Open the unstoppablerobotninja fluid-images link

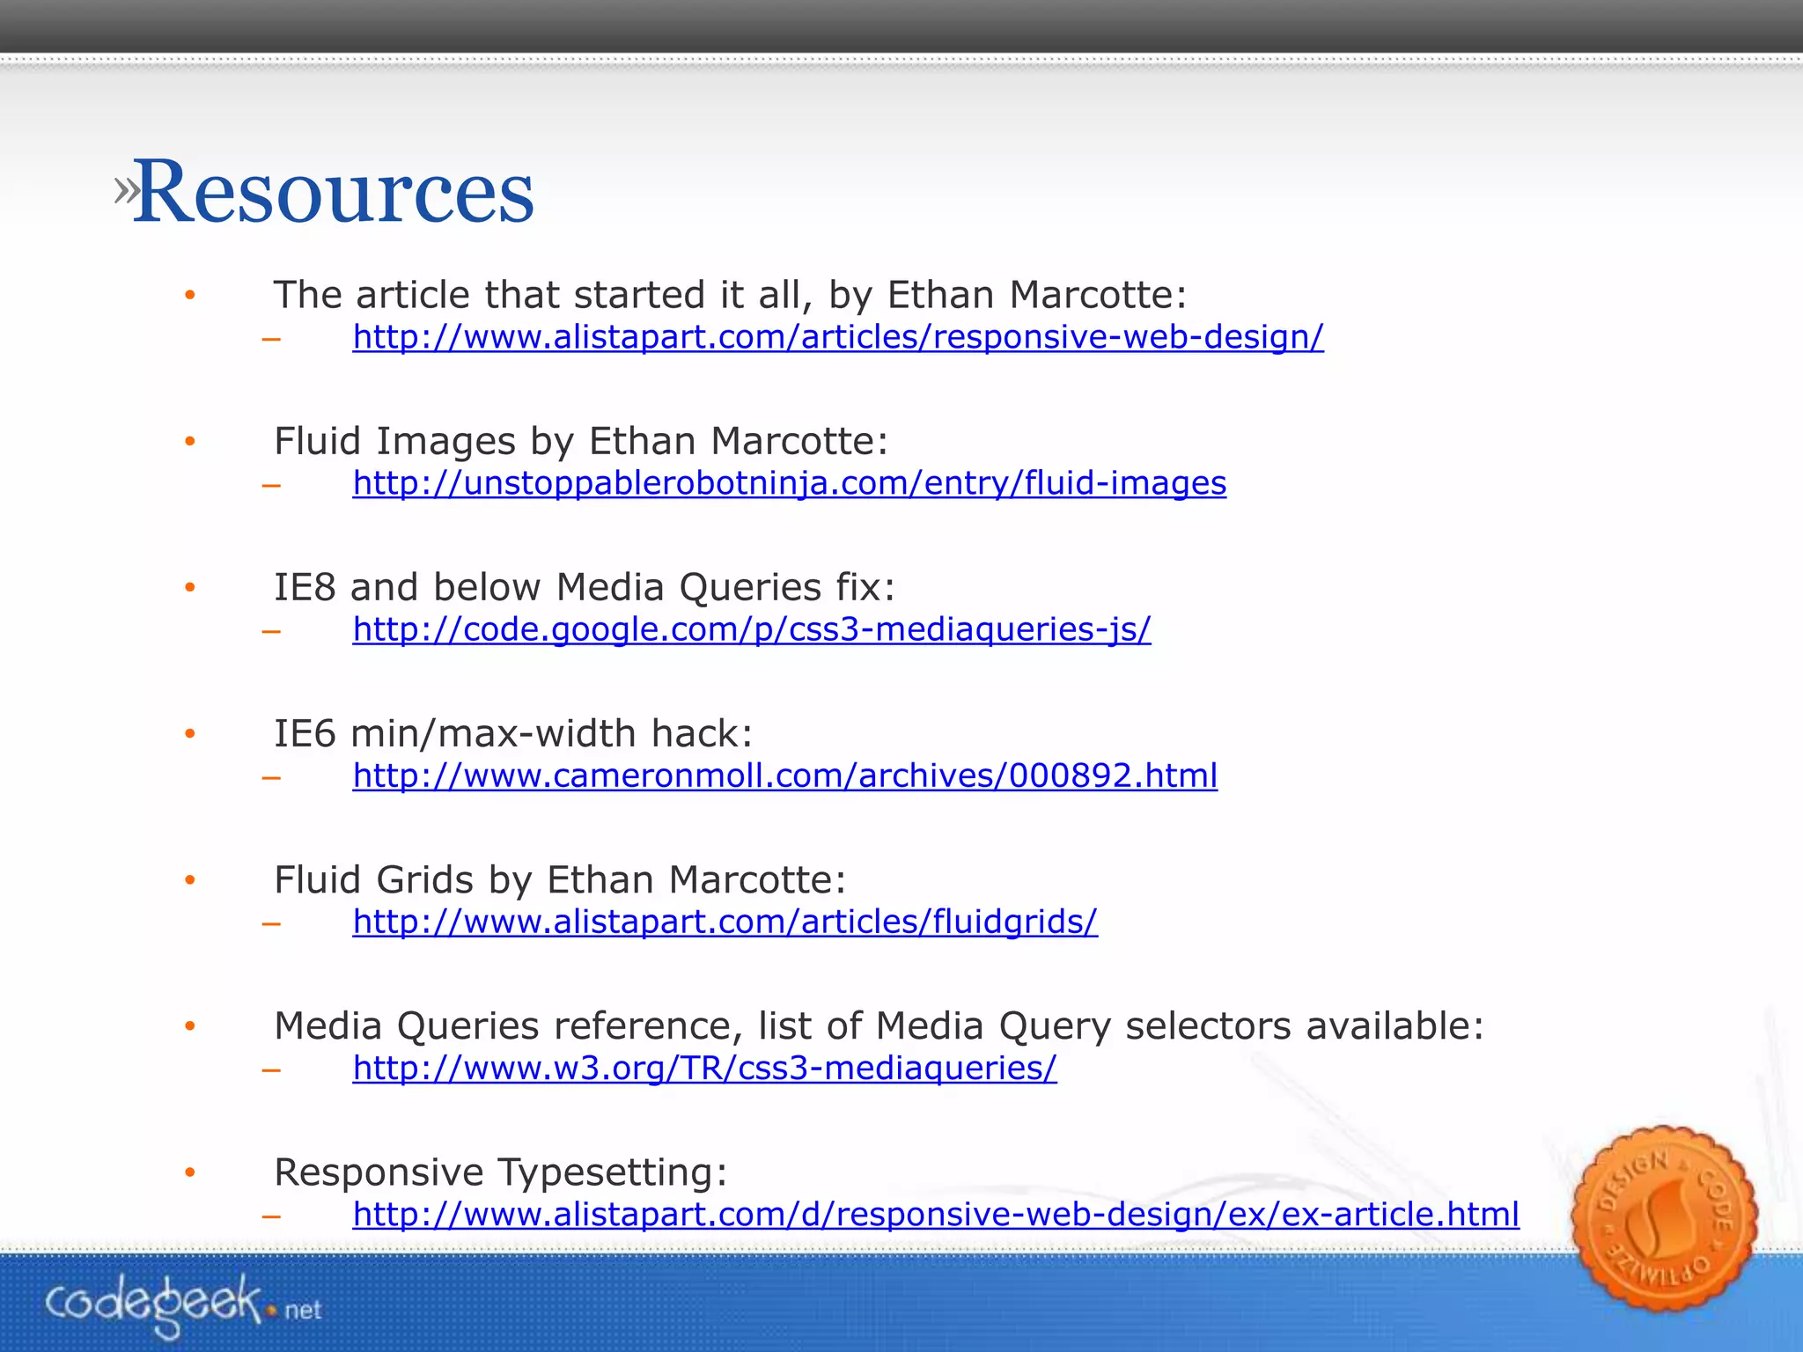(x=790, y=483)
